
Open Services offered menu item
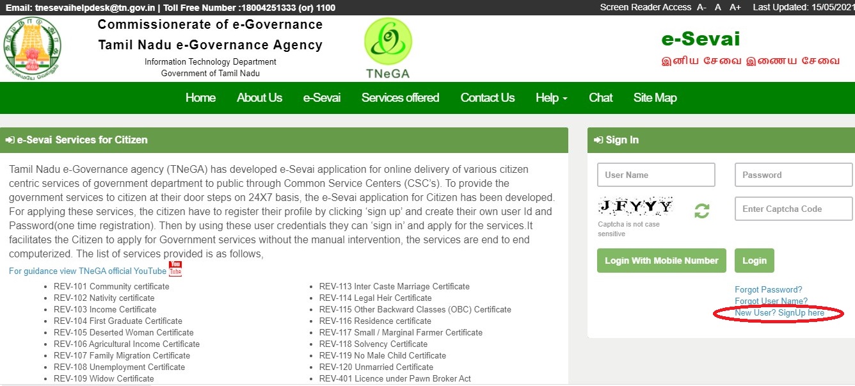[x=400, y=98]
